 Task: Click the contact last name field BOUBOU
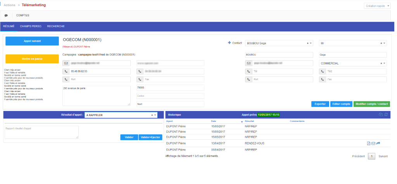[x=279, y=55]
